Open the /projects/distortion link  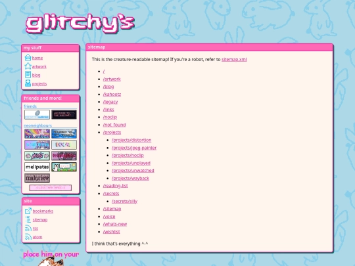pos(131,140)
